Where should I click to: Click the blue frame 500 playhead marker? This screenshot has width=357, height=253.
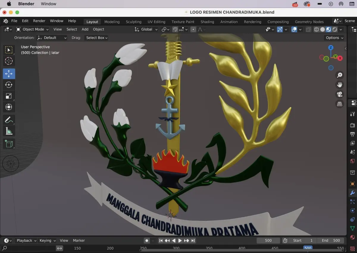point(308,248)
